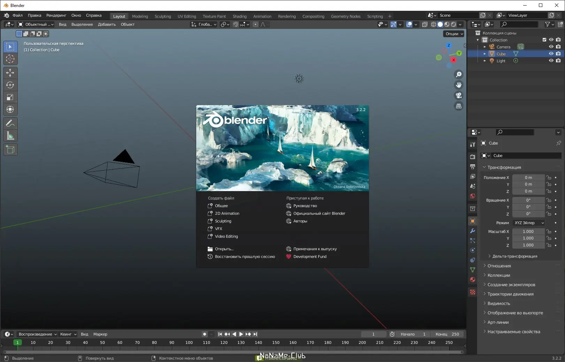Play the animation forward
This screenshot has width=565, height=362.
tap(241, 334)
